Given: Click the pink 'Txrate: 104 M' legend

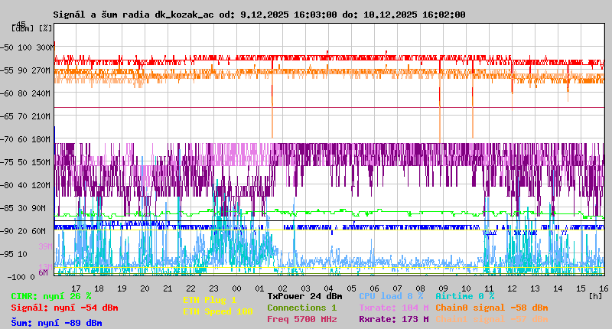Looking at the screenshot, I should point(393,308).
